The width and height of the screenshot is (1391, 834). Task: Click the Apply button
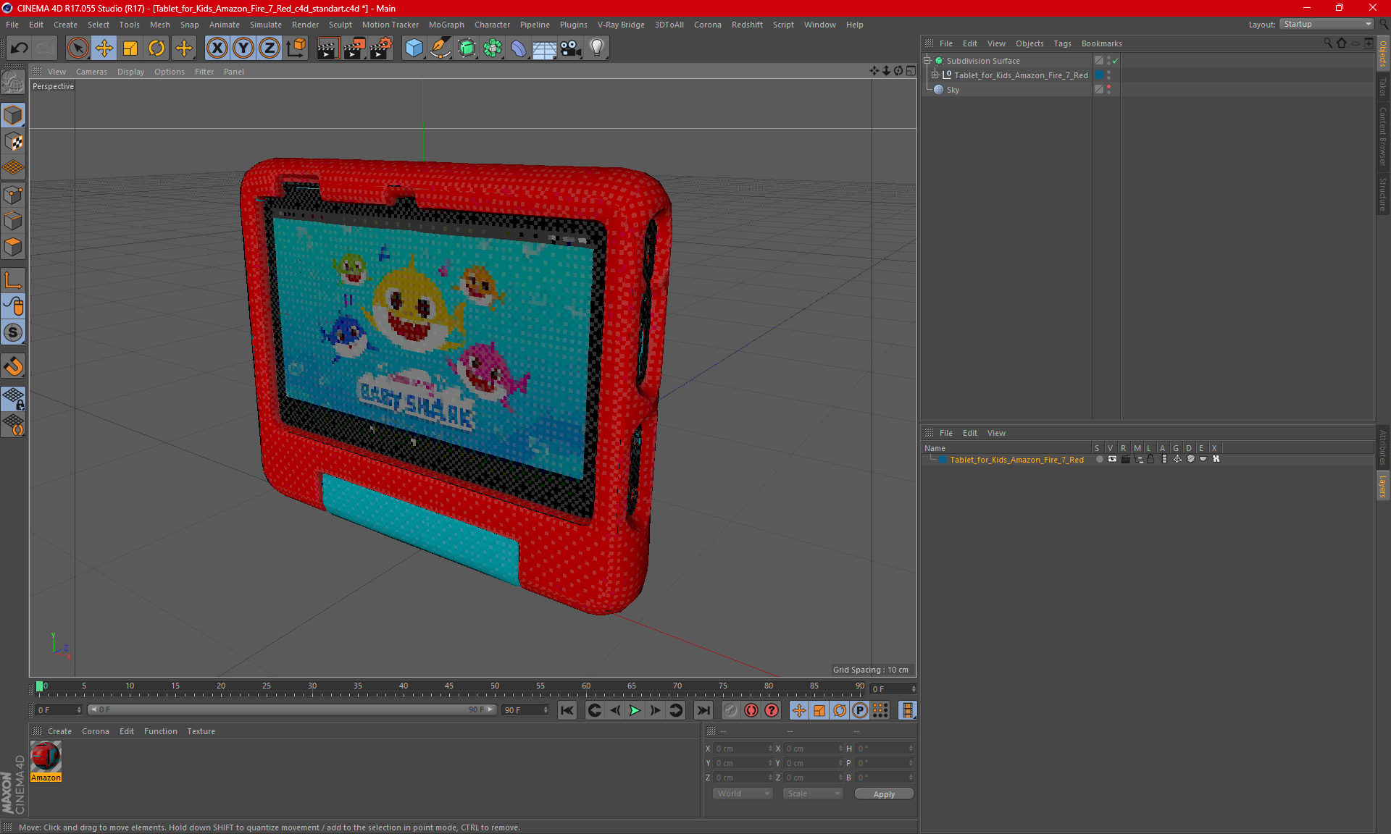pyautogui.click(x=883, y=794)
